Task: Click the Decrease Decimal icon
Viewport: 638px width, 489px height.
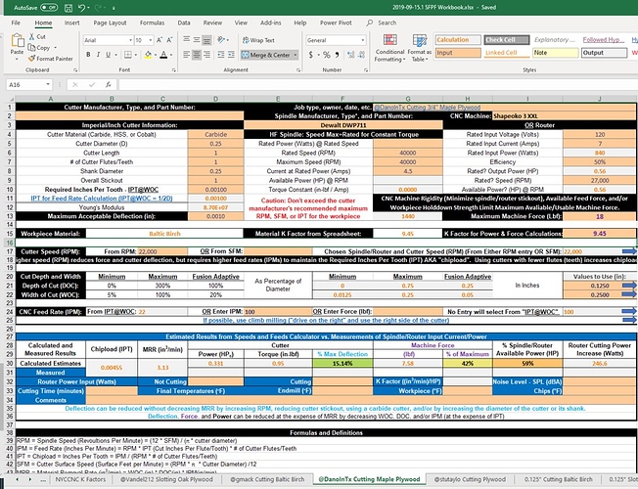Action: 361,55
